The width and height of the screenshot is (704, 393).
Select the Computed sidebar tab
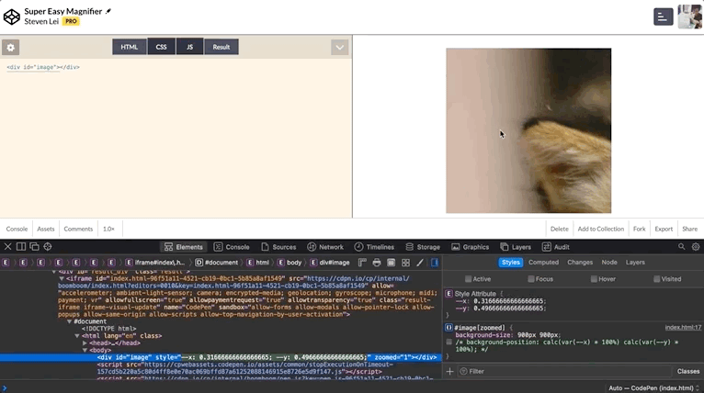point(543,263)
